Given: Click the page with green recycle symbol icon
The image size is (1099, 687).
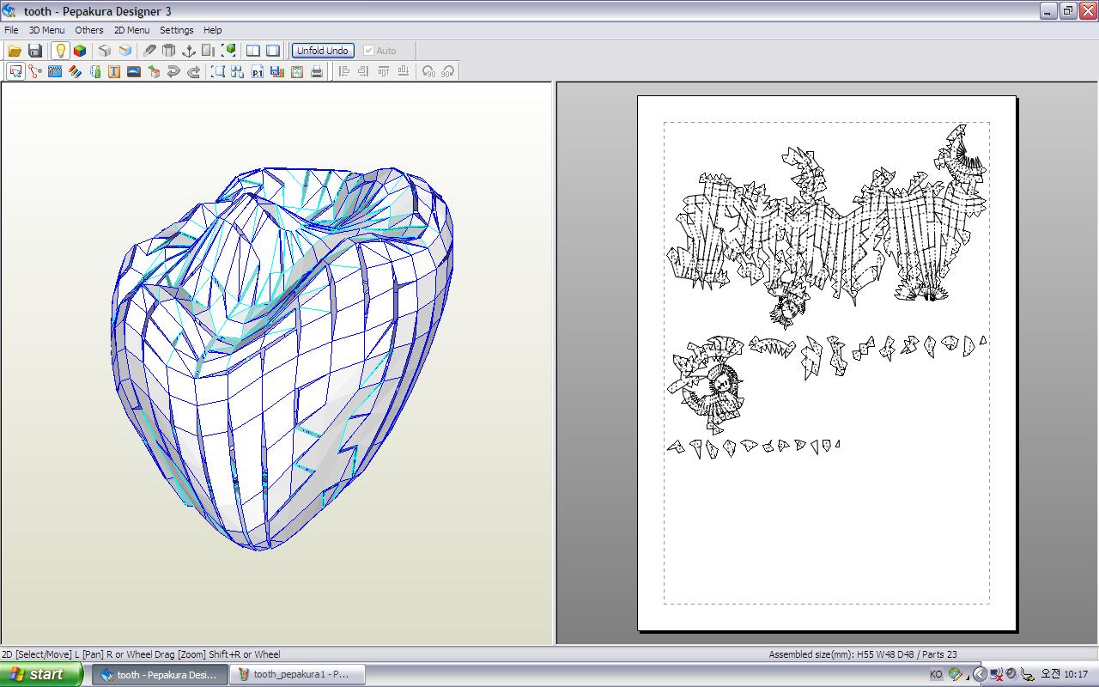Looking at the screenshot, I should tap(297, 72).
